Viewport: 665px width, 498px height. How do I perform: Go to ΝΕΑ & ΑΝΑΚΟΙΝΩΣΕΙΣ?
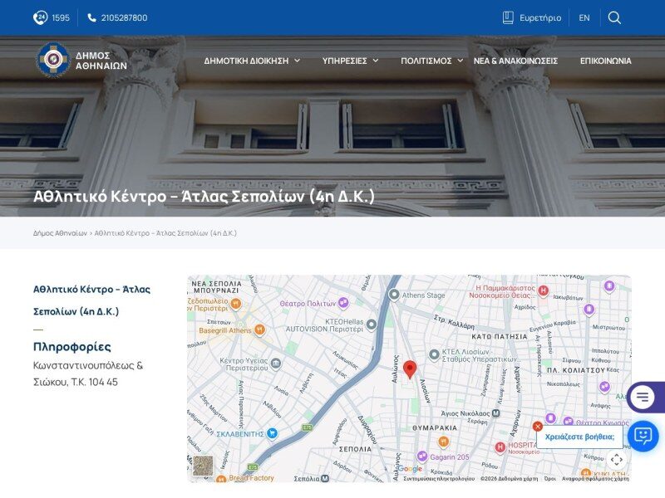(515, 61)
